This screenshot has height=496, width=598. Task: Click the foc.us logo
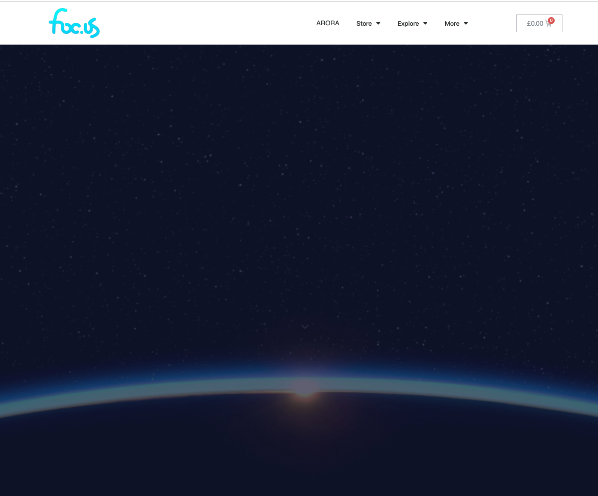pos(74,23)
